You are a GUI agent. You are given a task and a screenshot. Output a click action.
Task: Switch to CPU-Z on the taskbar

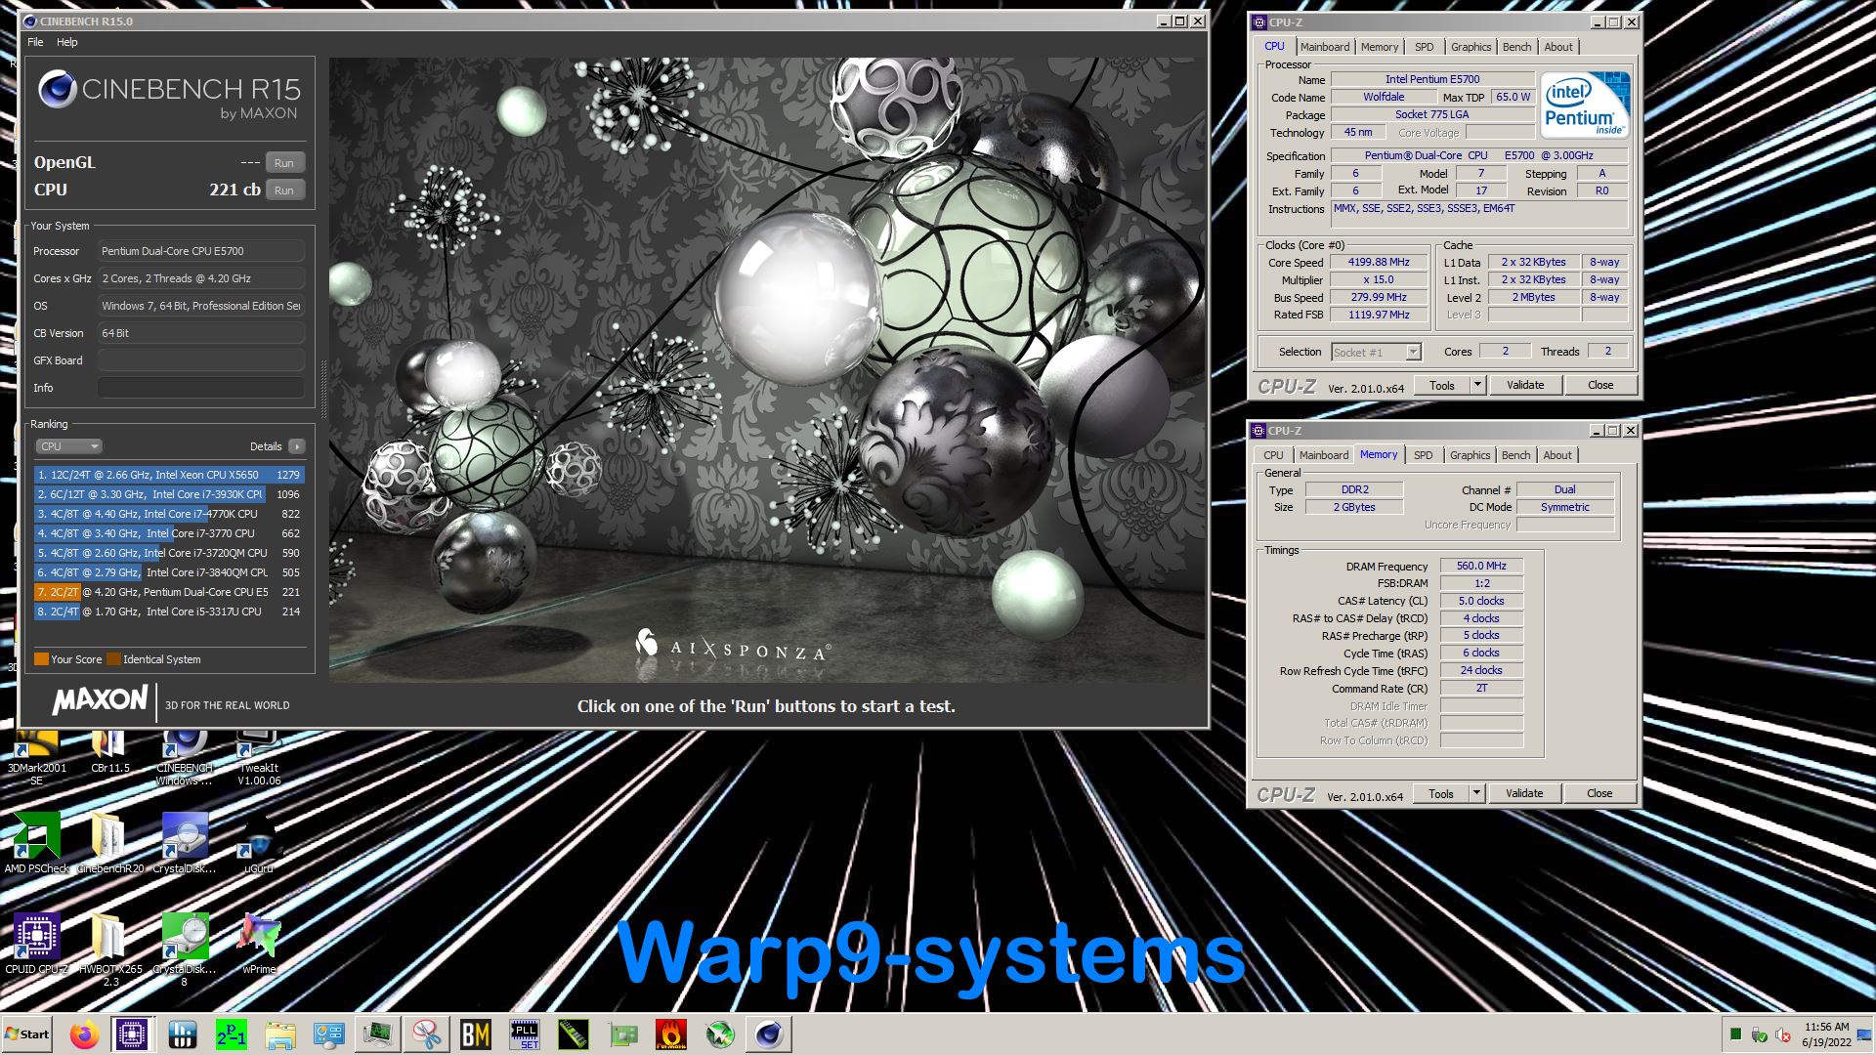point(132,1034)
